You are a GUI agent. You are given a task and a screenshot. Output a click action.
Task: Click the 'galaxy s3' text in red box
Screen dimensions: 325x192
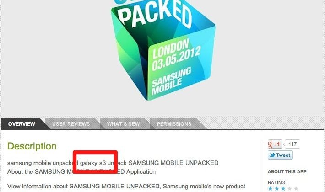click(93, 163)
